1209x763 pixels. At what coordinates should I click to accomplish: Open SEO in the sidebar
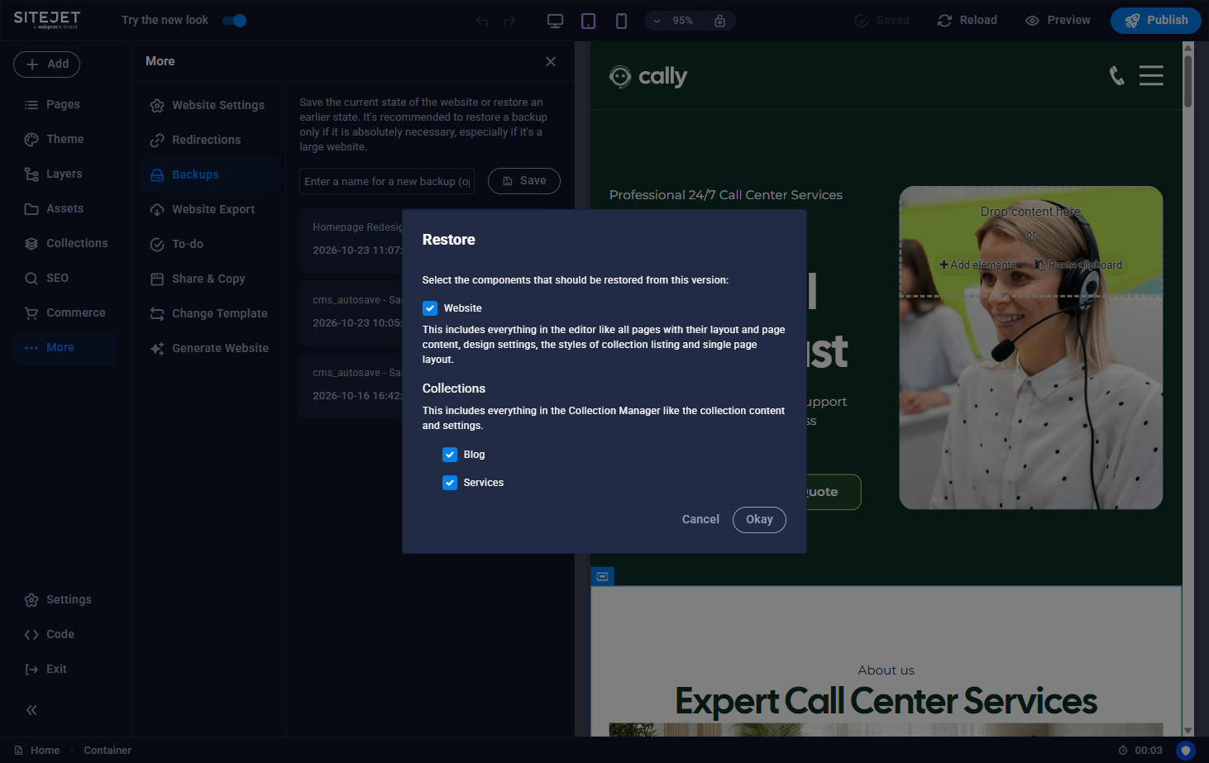tap(65, 279)
